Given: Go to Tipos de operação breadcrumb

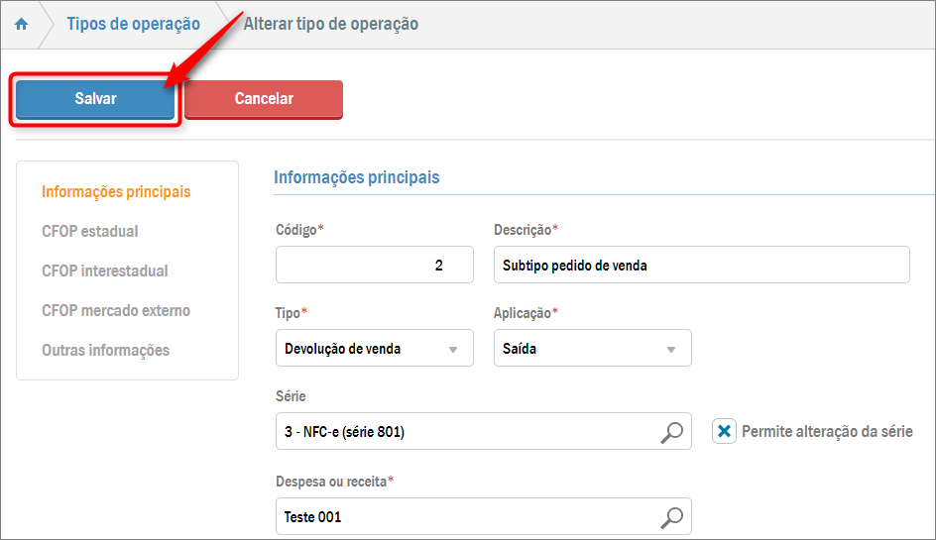Looking at the screenshot, I should coord(133,24).
